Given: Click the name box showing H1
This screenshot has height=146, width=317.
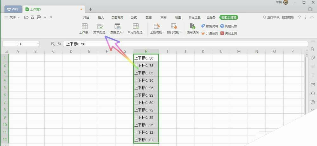Looking at the screenshot, I should [21, 44].
